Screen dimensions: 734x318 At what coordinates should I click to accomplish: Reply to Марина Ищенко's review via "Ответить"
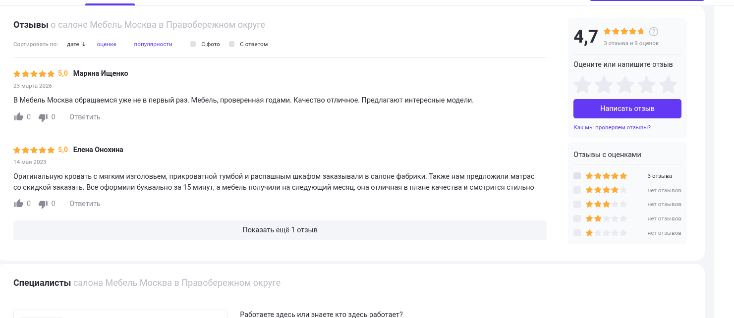pyautogui.click(x=85, y=117)
